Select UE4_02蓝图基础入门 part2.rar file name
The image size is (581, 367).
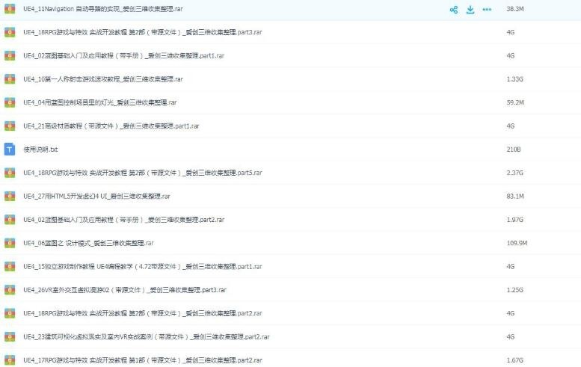(x=124, y=220)
